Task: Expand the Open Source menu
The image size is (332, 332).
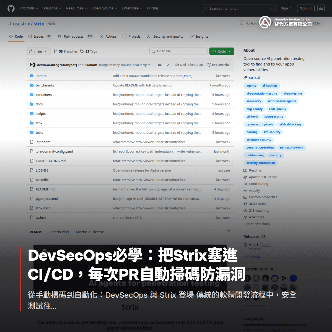Action: click(104, 8)
